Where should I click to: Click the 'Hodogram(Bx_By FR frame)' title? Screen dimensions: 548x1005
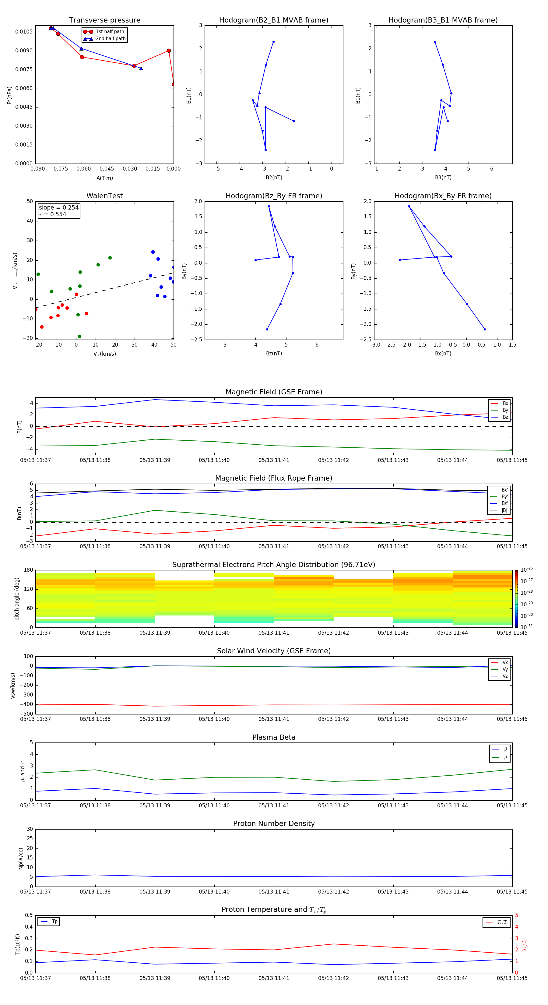(443, 196)
